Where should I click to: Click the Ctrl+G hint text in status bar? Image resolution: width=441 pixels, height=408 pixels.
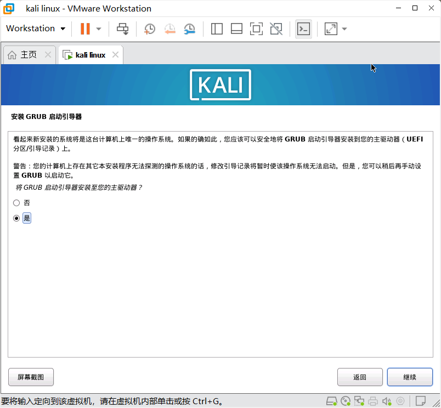[112, 401]
